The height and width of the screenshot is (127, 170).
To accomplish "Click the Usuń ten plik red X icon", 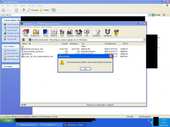I will point(5,39).
